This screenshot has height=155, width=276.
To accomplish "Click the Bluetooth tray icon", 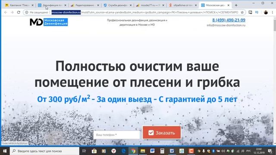I will tap(213, 151).
